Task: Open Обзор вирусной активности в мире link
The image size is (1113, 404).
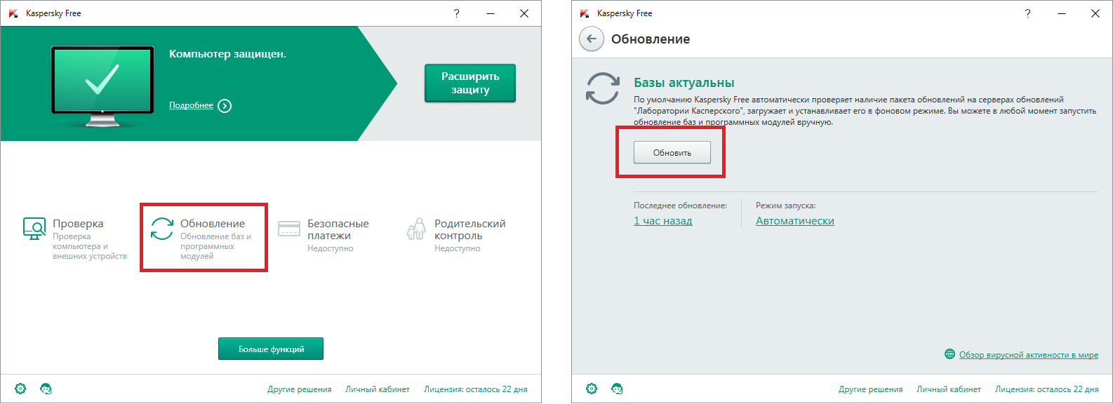Action: coord(1028,355)
